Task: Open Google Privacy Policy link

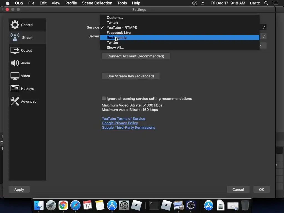Action: pyautogui.click(x=120, y=123)
